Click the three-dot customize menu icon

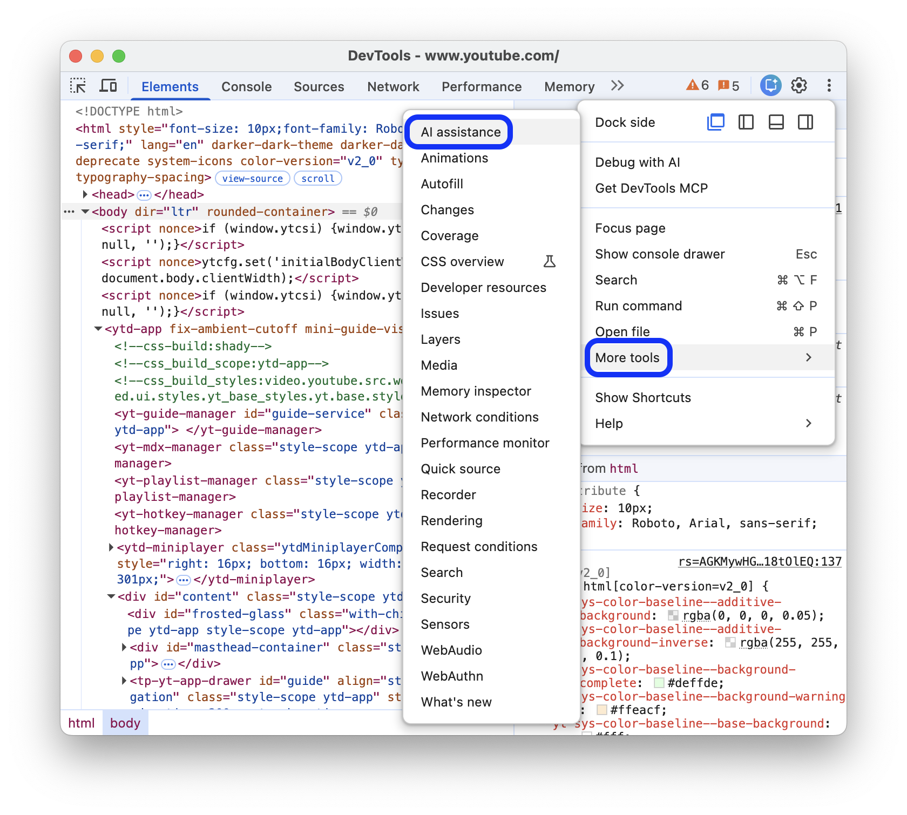point(829,85)
